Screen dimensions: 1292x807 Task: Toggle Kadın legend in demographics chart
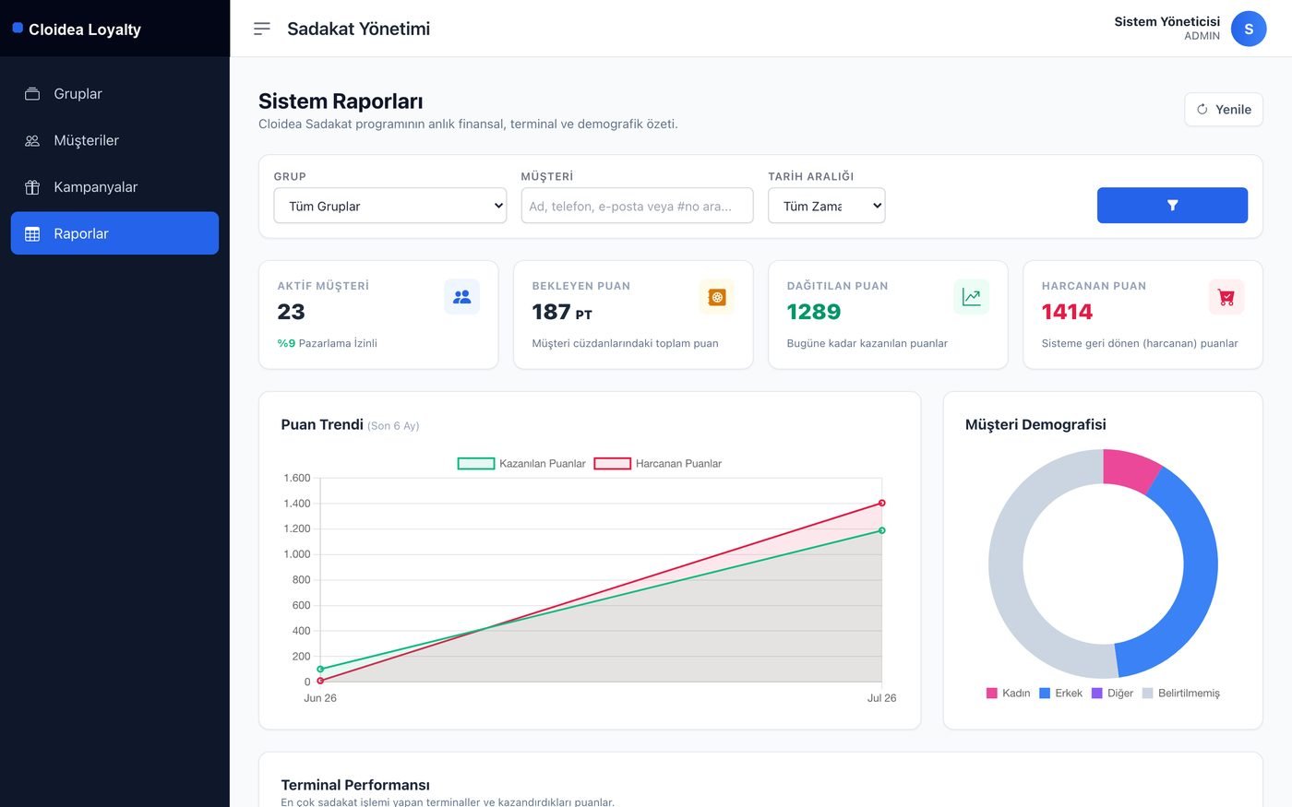click(x=1008, y=693)
